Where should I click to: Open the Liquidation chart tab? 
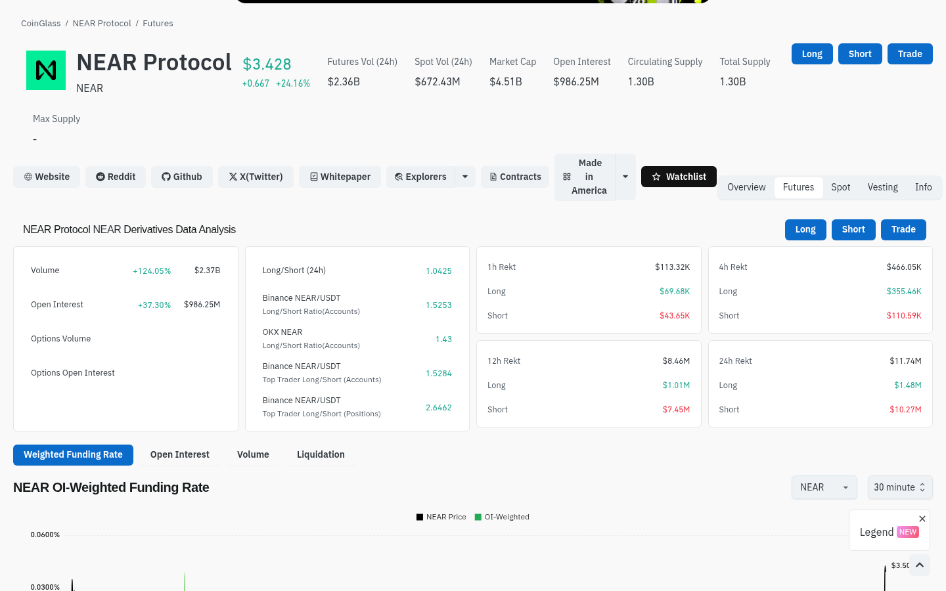pos(321,455)
